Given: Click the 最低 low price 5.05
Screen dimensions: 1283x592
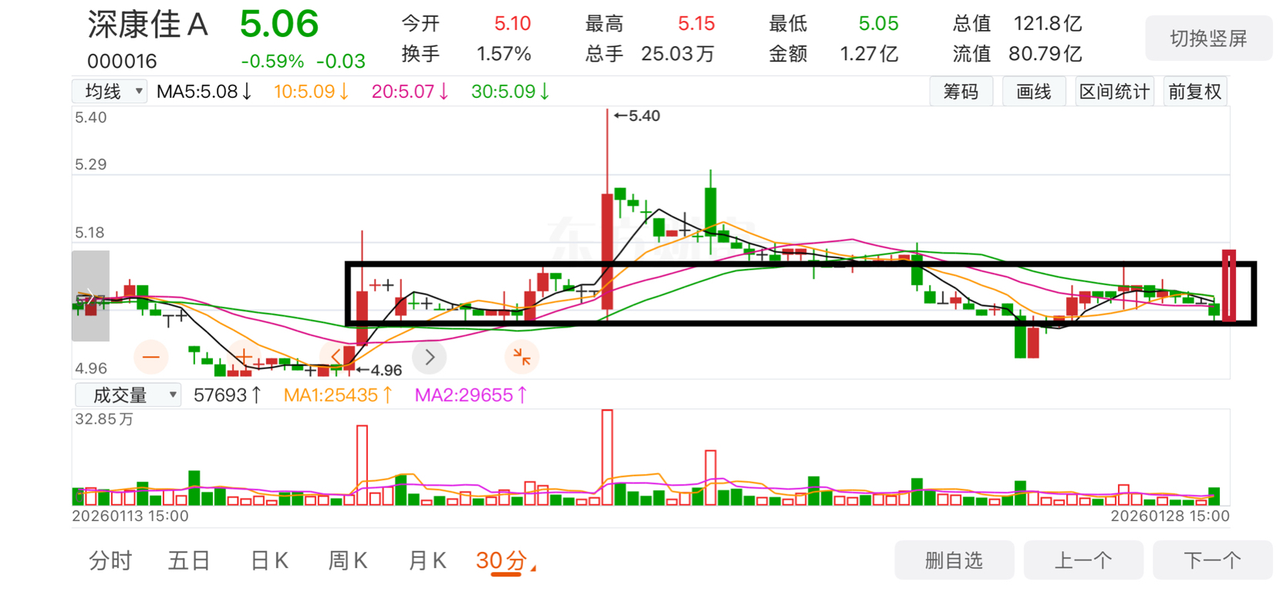Looking at the screenshot, I should tap(878, 24).
